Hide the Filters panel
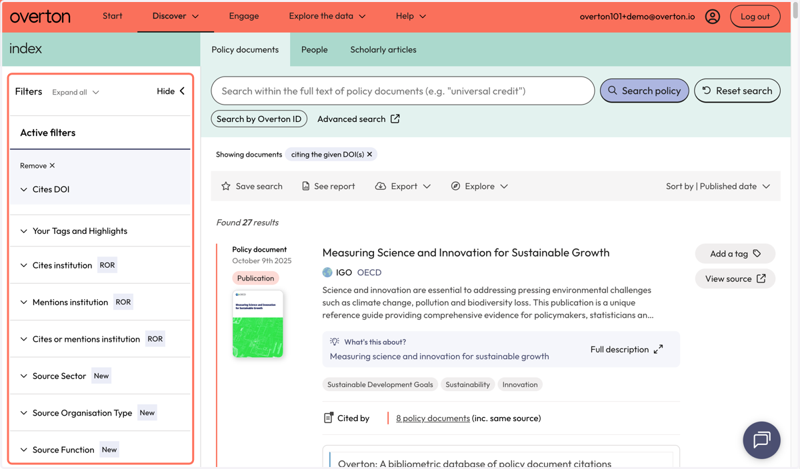 pos(171,91)
